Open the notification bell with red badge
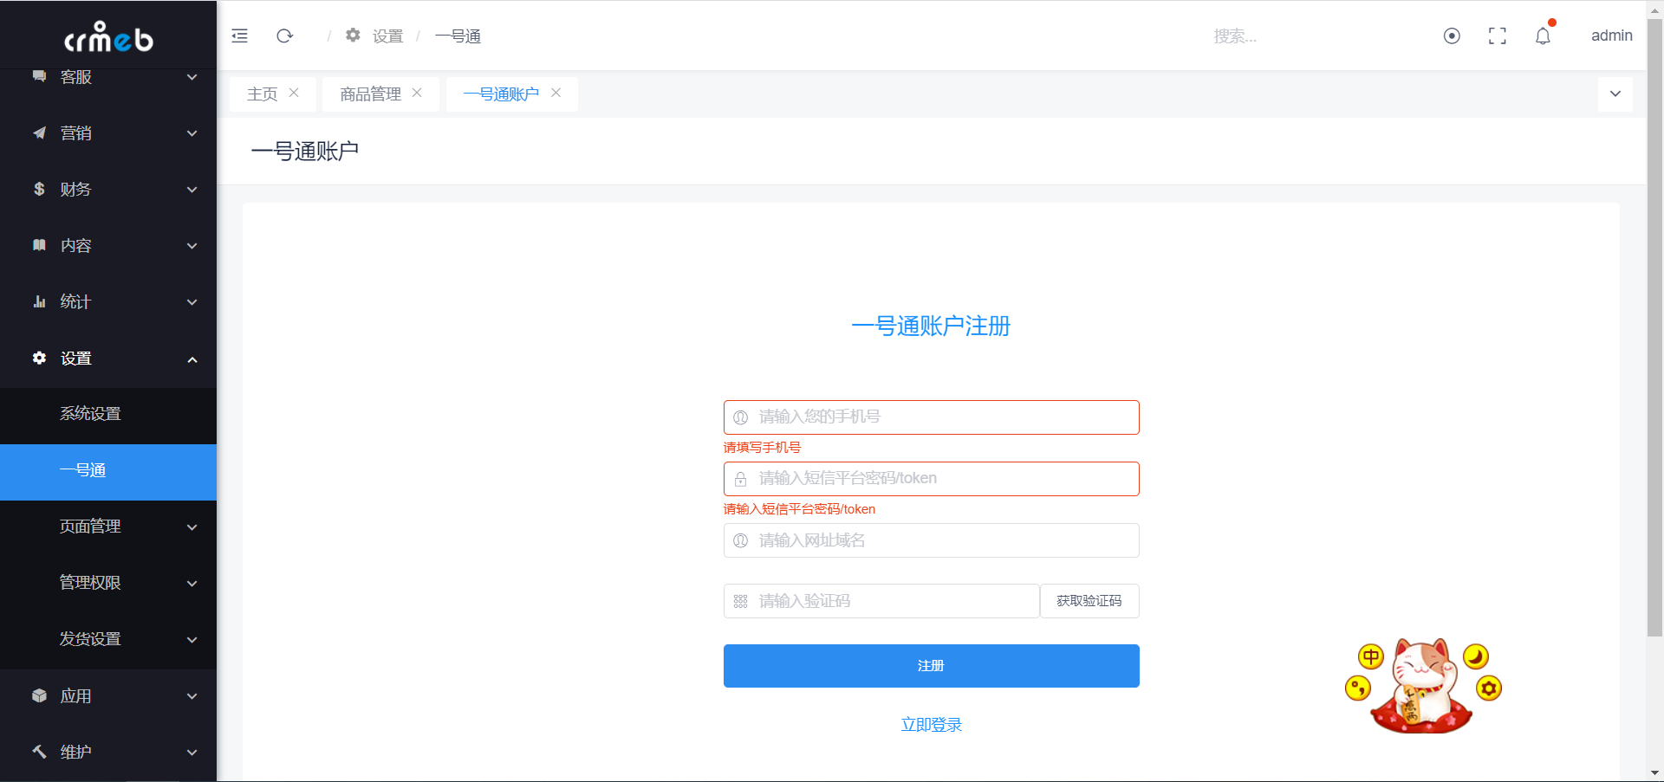Screen dimensions: 1664x782 coord(1543,36)
